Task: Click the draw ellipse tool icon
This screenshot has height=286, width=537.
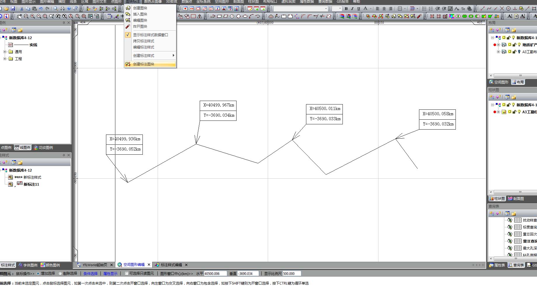Action: coord(245,16)
